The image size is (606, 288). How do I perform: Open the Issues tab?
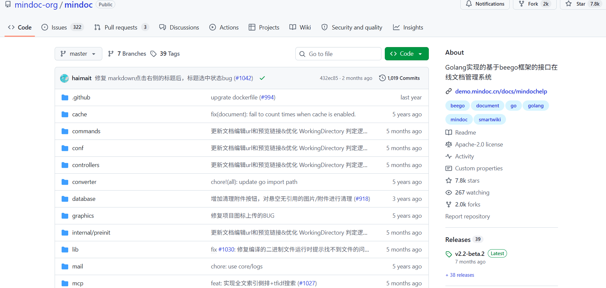(x=62, y=28)
